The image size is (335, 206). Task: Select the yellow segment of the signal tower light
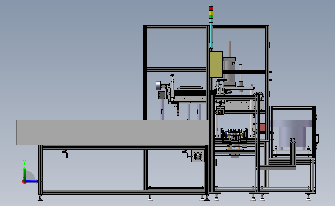pos(211,12)
